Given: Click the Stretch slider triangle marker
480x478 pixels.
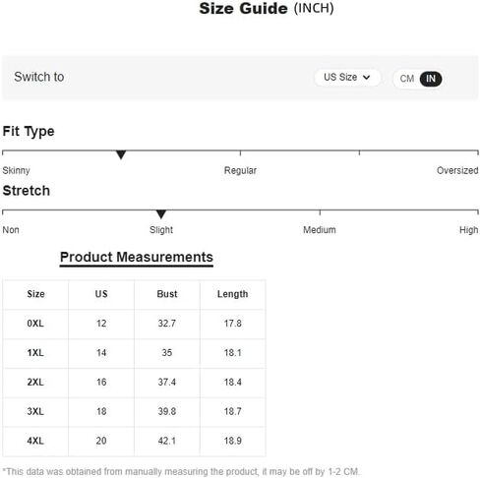Looking at the screenshot, I should click(x=161, y=214).
